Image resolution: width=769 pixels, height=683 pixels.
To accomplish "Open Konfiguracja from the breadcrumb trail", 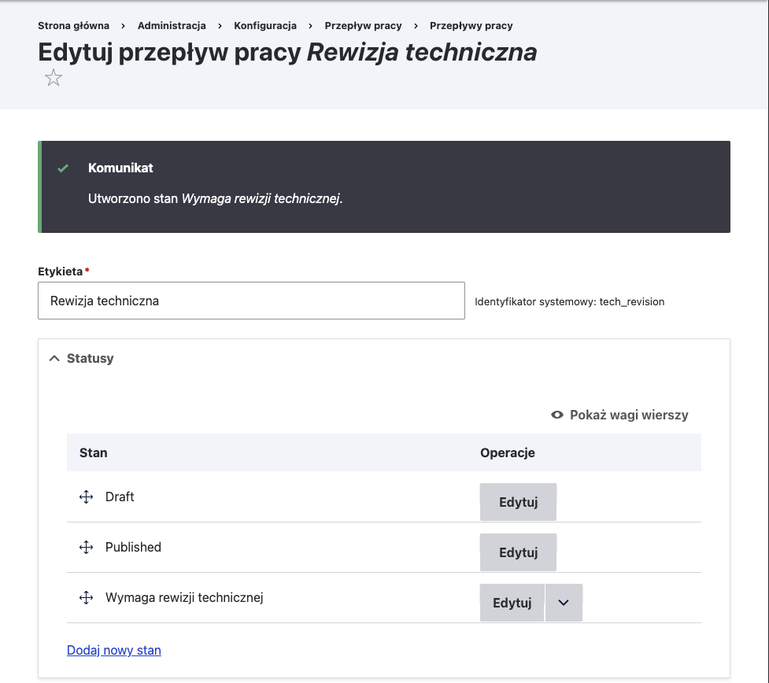I will 265,25.
